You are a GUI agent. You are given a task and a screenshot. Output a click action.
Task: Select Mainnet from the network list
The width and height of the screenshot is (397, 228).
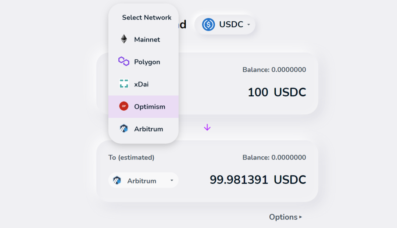[x=143, y=39]
